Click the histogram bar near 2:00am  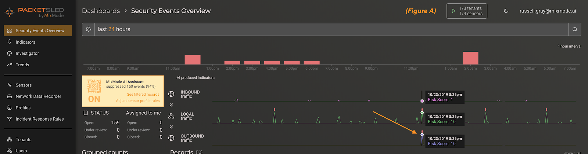470,58
